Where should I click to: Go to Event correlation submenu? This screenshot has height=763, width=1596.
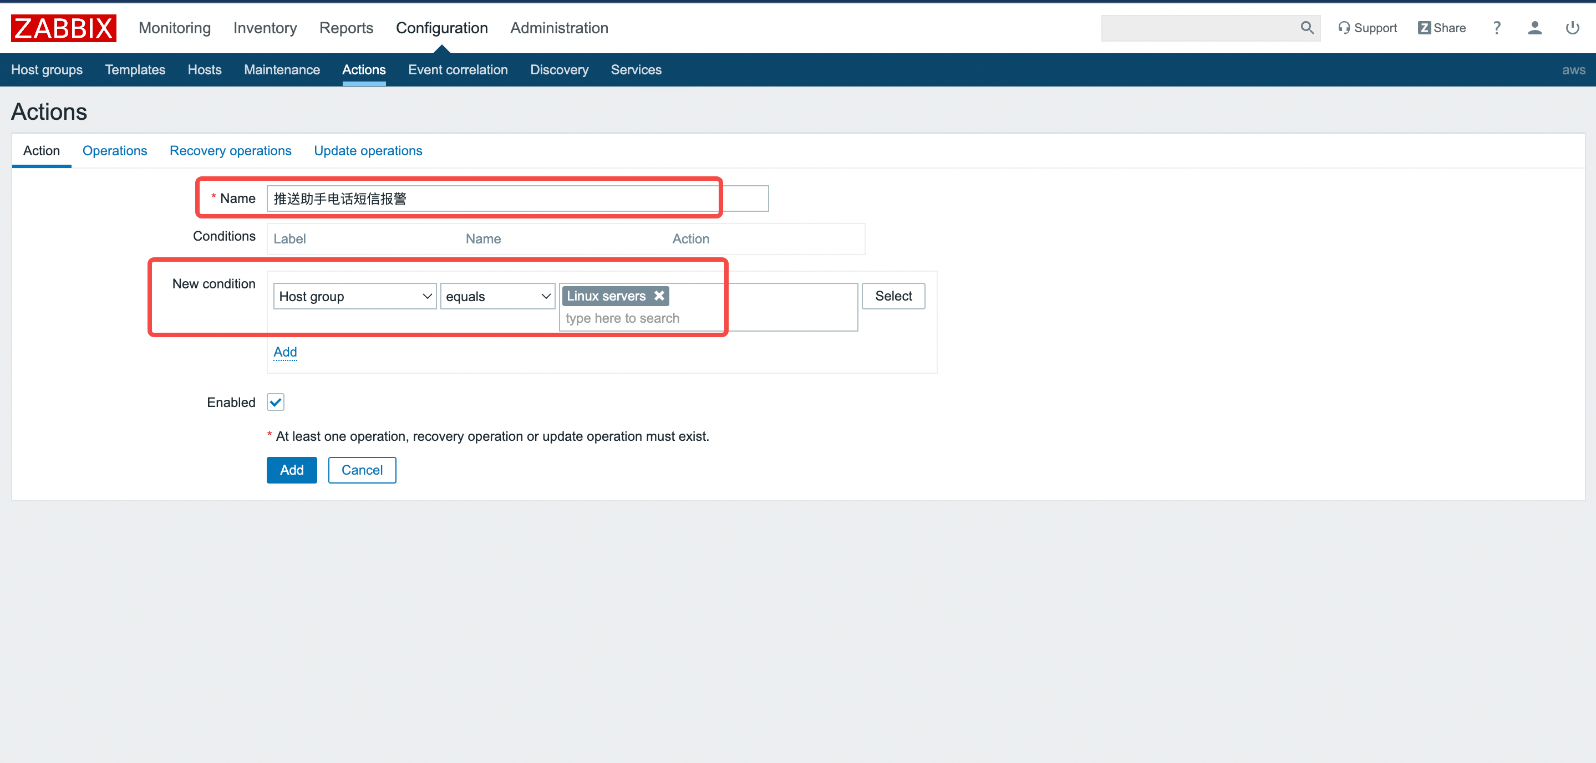pyautogui.click(x=458, y=70)
